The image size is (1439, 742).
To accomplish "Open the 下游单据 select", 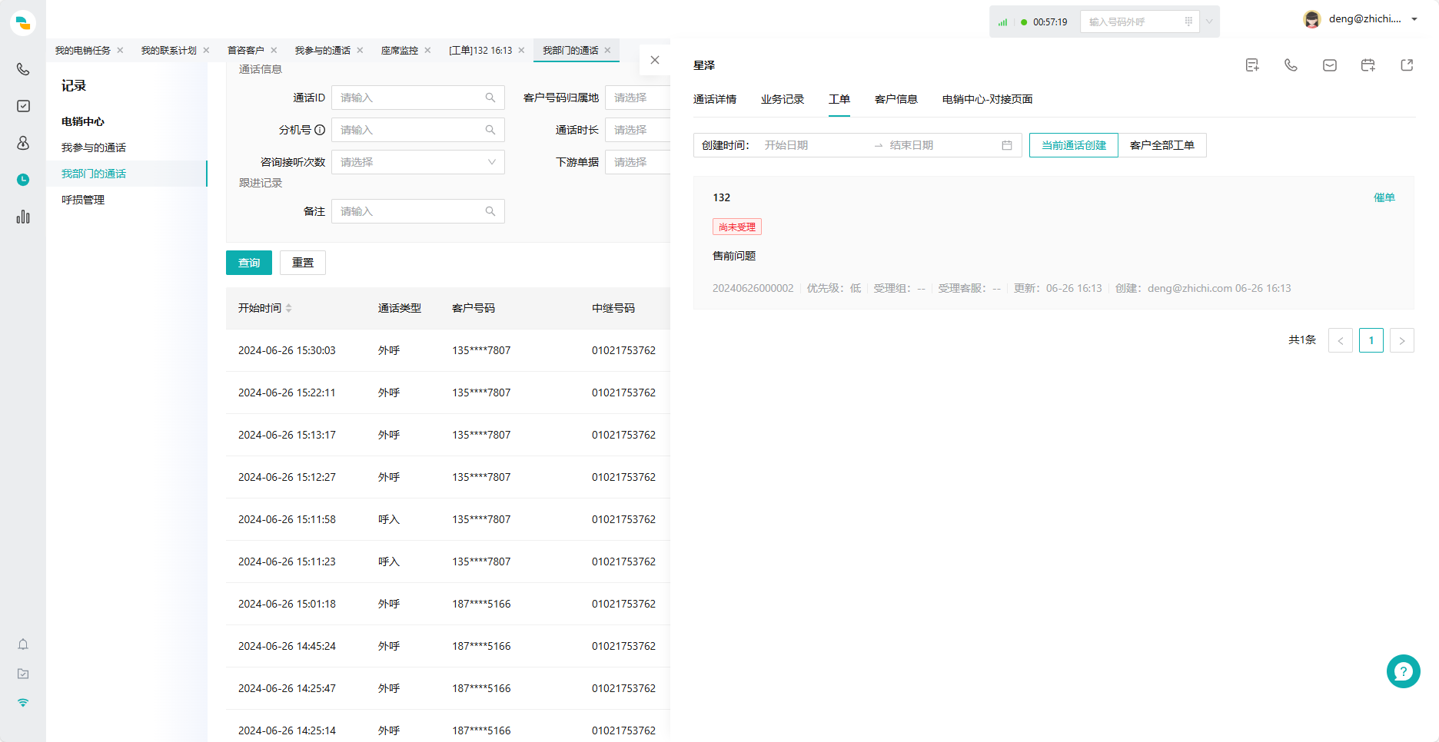I will click(x=637, y=162).
